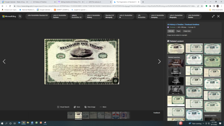Click the Microsoft Bing logo

pyautogui.click(x=9, y=16)
